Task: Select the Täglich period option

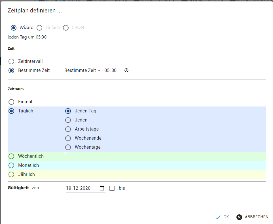Action: pos(11,111)
